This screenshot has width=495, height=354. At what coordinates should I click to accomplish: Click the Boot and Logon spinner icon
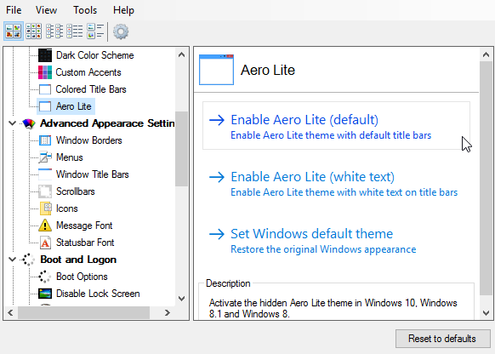28,260
